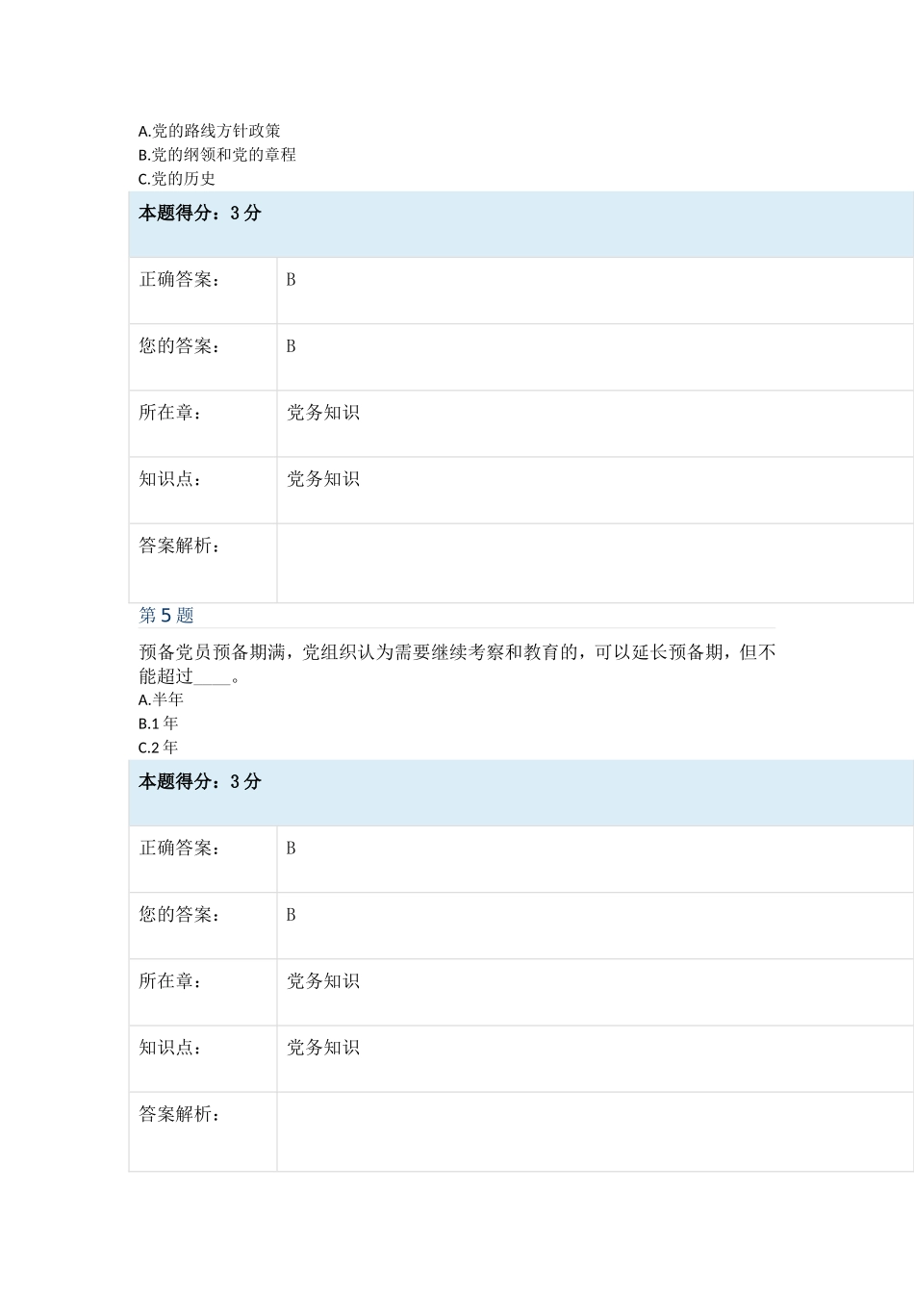Click 正确答案 label in first table
This screenshot has width=914, height=1293.
180,280
